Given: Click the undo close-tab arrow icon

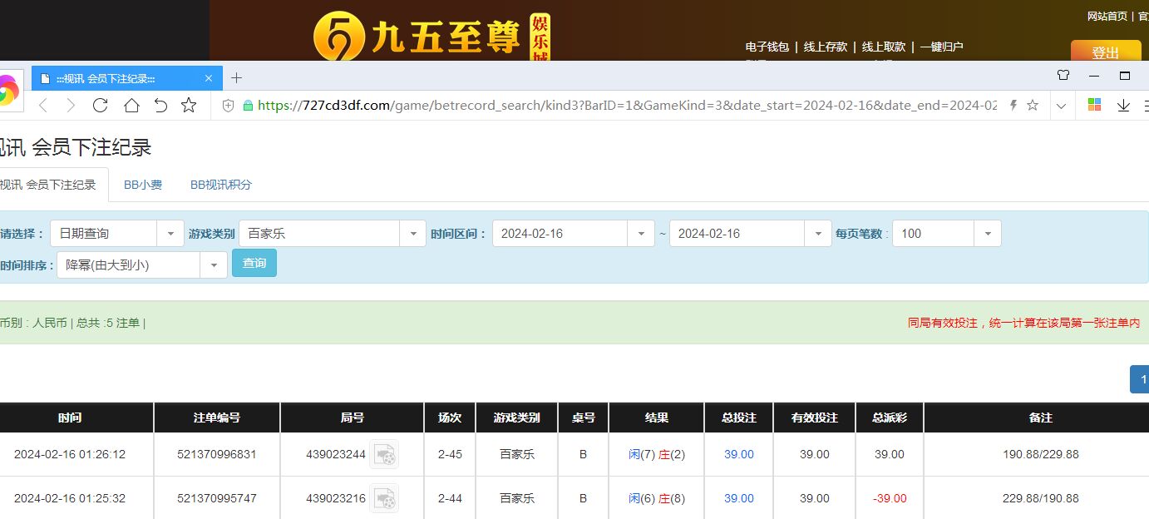Looking at the screenshot, I should 160,106.
